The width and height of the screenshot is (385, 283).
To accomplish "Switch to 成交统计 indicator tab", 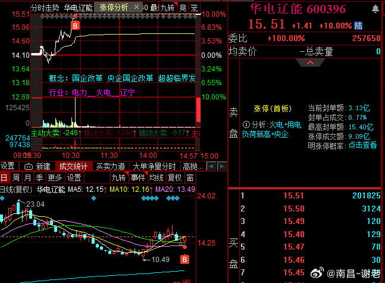I will click(73, 166).
